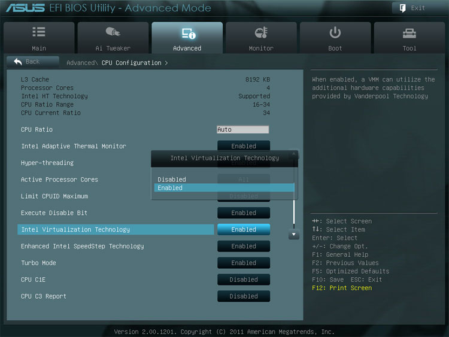Click the CPU Ratio Auto field
Image resolution: width=449 pixels, height=337 pixels.
[x=243, y=129]
